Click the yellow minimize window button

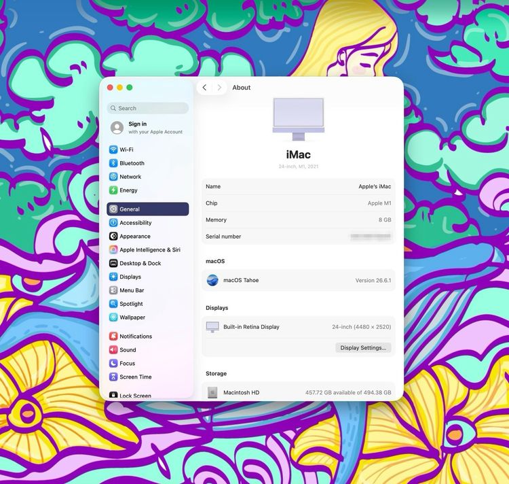pos(119,88)
